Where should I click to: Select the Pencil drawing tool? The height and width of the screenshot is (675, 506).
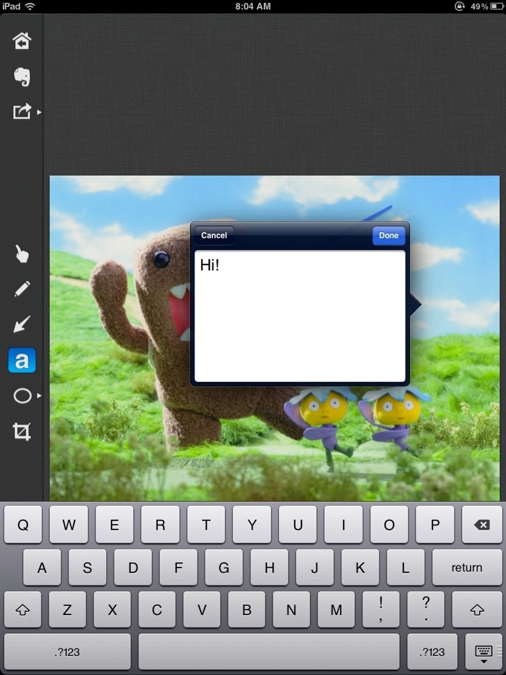22,288
